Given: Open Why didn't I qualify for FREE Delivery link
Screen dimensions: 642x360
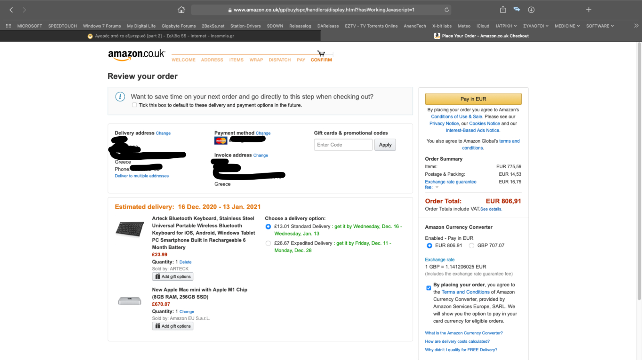Looking at the screenshot, I should click(x=461, y=350).
